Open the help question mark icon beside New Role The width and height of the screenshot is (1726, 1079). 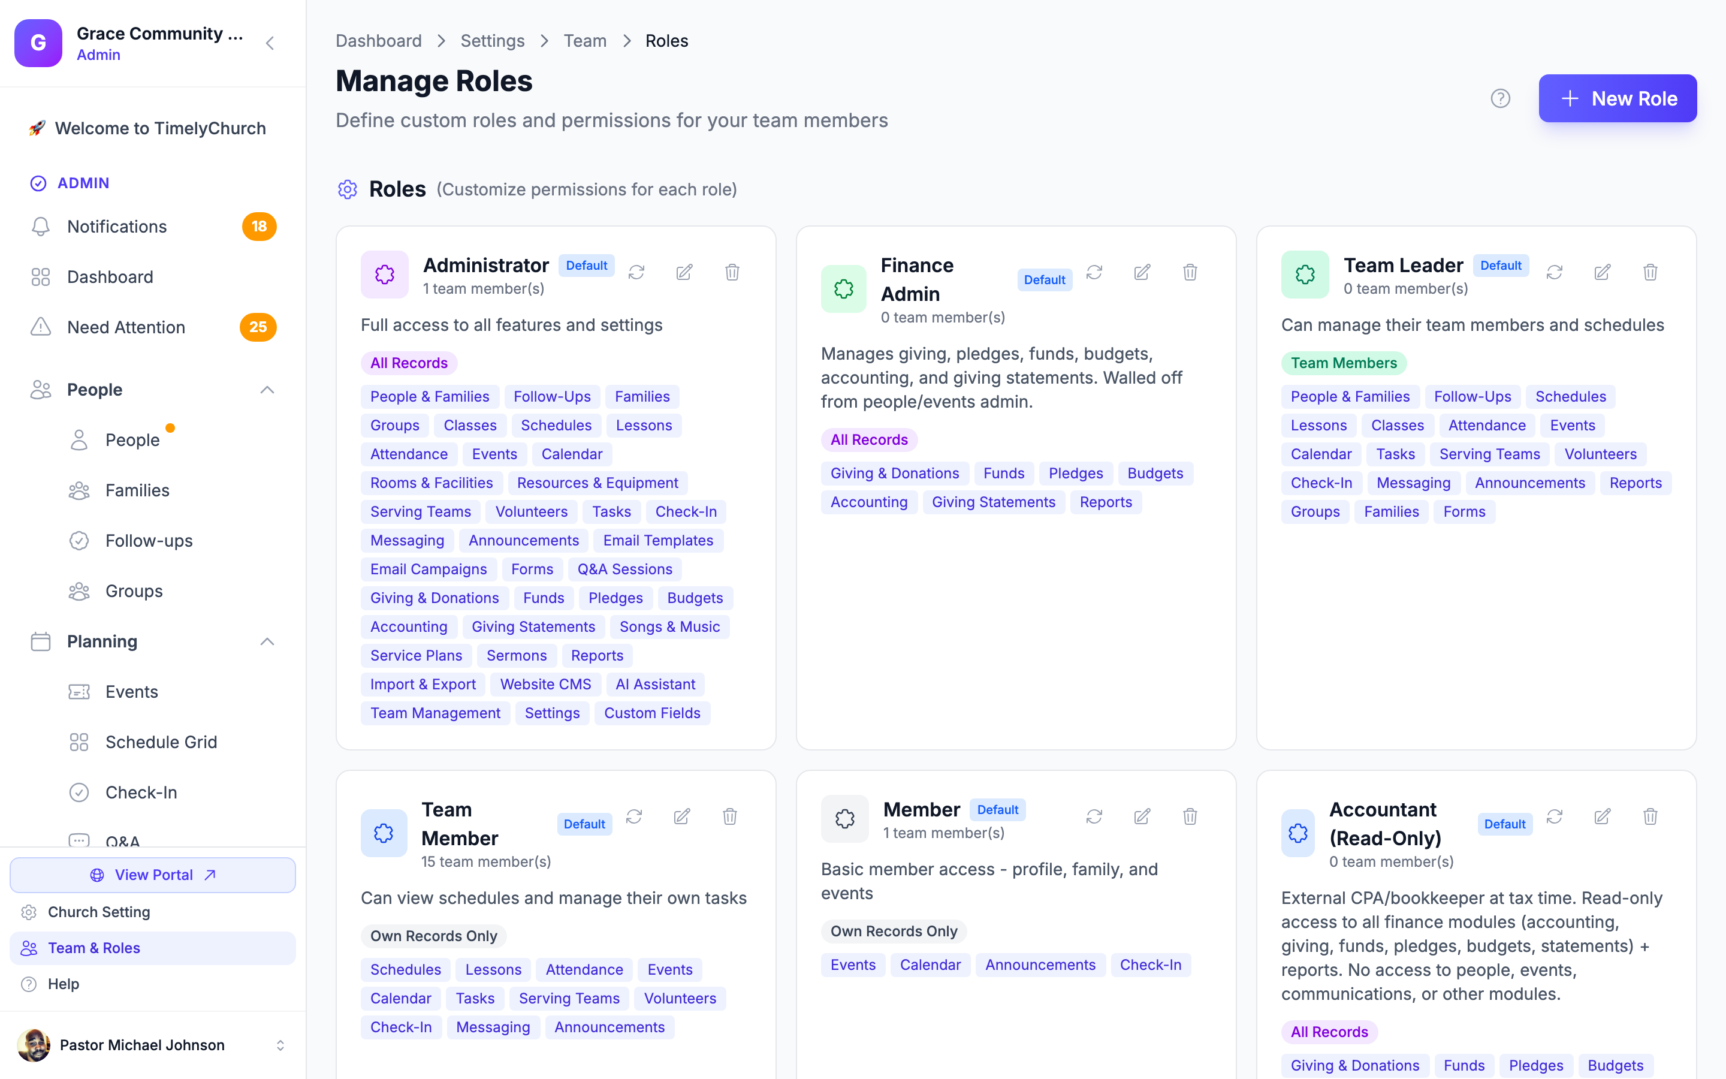(1501, 98)
